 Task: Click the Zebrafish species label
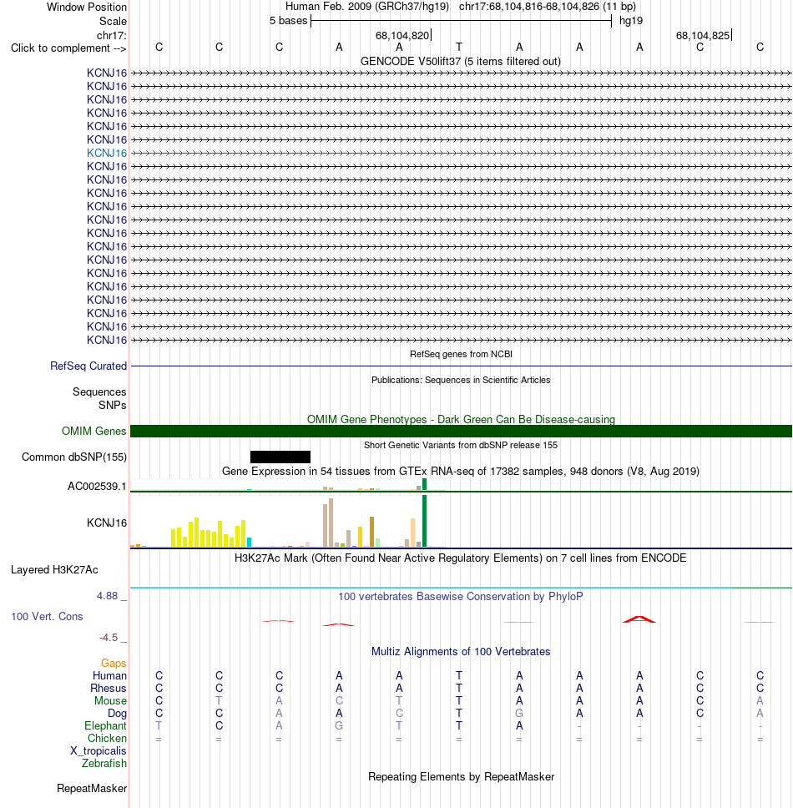coord(104,763)
